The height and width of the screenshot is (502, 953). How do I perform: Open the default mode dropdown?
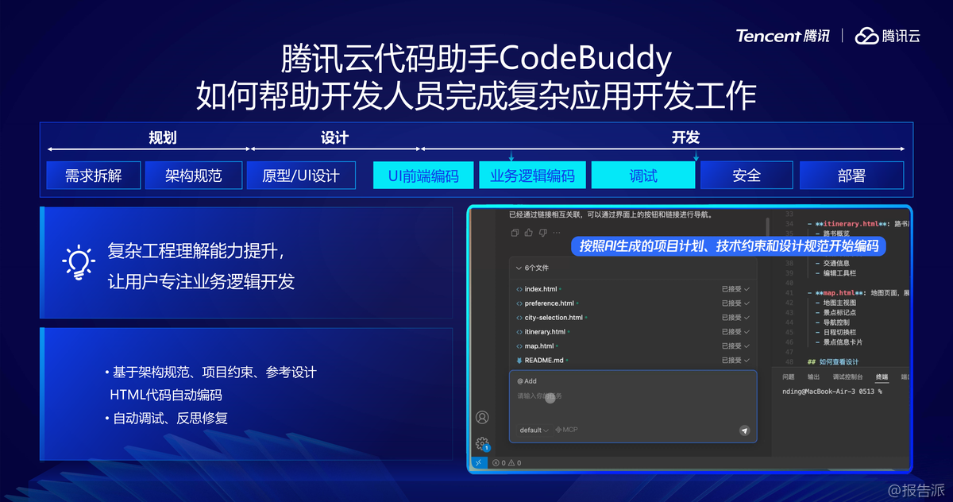pos(534,430)
